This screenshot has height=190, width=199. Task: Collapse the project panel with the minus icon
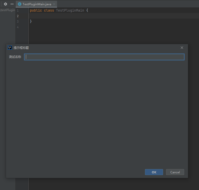12,4
